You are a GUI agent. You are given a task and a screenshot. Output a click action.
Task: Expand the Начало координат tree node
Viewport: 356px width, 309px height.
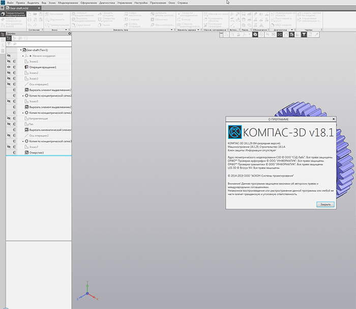(x=23, y=56)
